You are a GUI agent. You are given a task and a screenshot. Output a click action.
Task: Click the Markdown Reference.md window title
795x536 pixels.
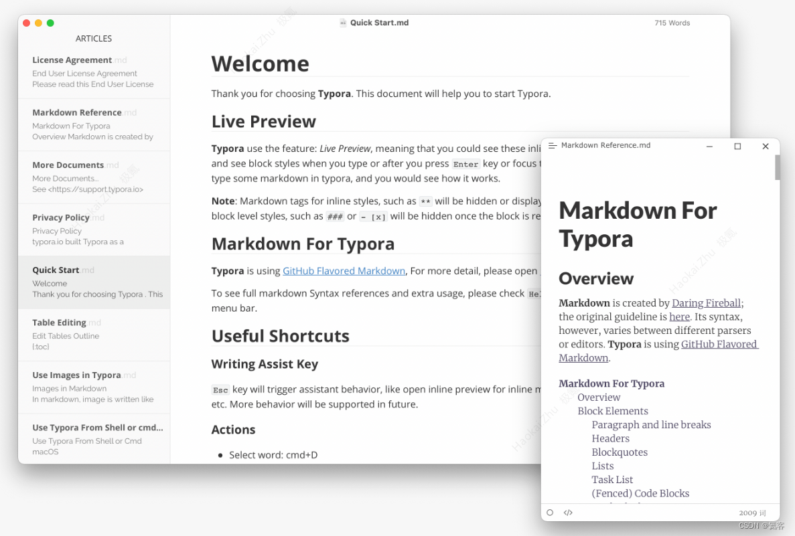605,145
